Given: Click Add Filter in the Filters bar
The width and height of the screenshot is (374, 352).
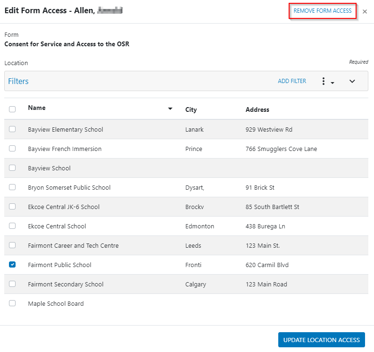Looking at the screenshot, I should (292, 81).
